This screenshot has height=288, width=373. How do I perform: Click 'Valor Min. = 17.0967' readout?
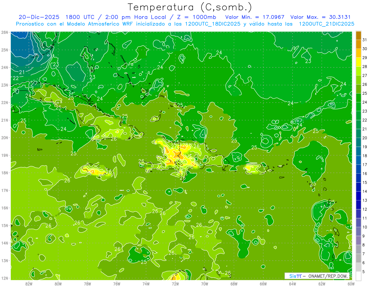255,17
